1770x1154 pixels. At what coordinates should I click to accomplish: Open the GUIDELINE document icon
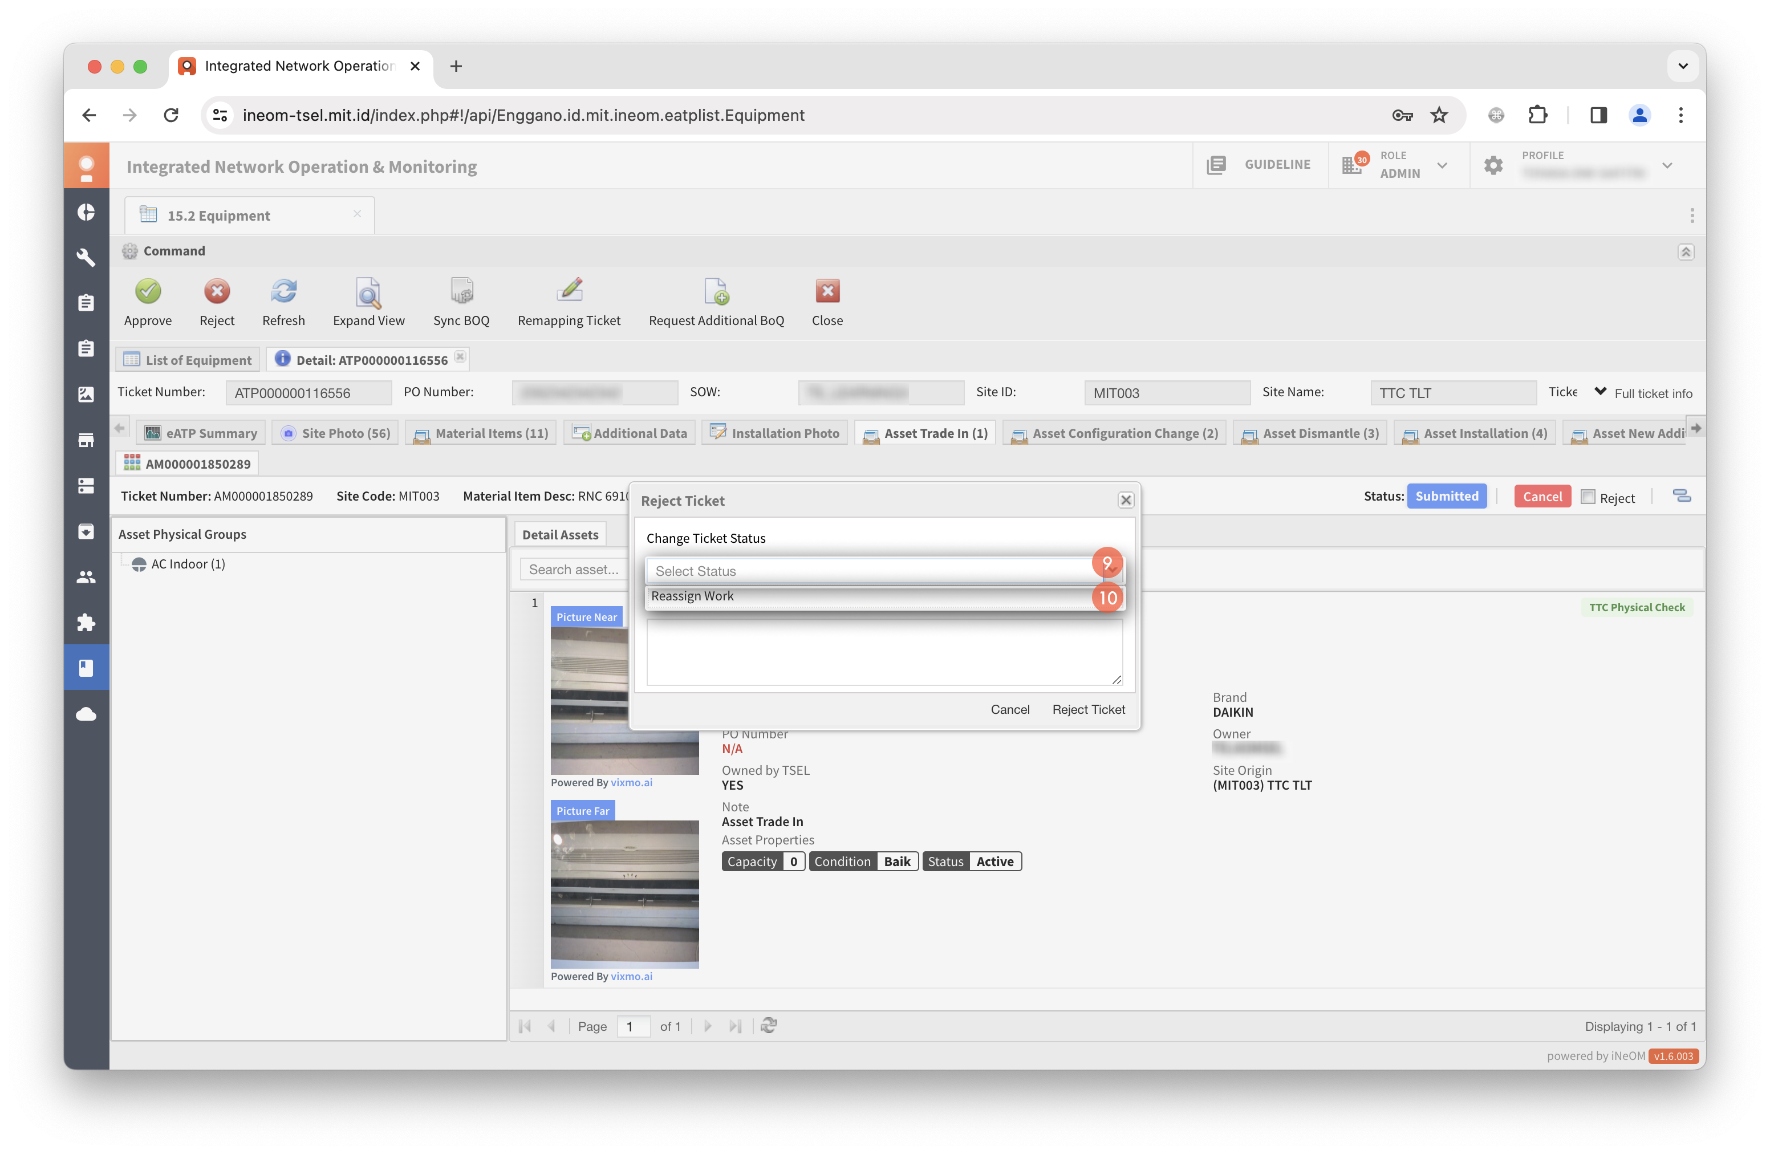[x=1216, y=164]
